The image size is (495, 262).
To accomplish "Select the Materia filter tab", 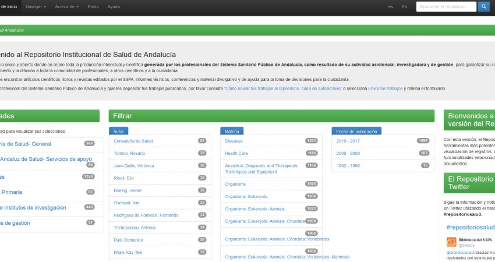I will click(x=232, y=132).
